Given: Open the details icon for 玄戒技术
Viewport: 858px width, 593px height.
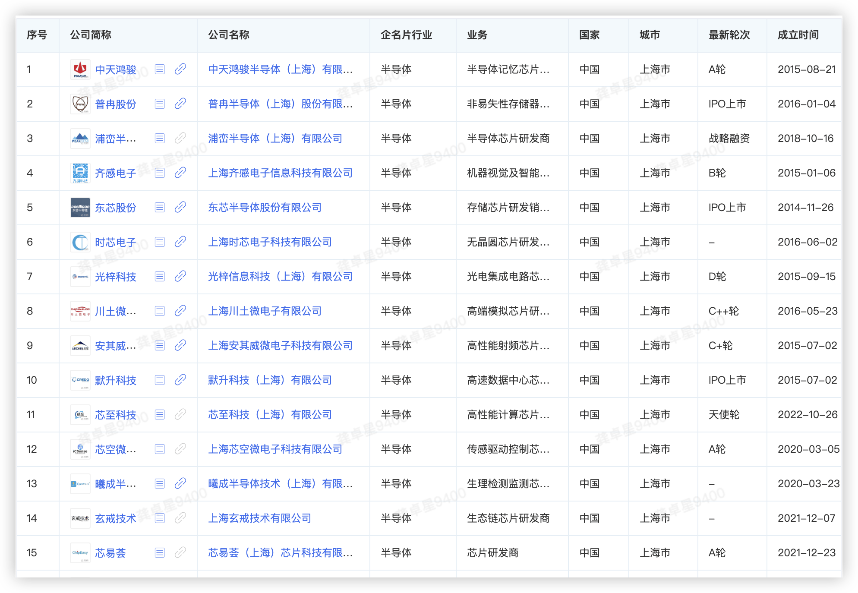Looking at the screenshot, I should (160, 518).
